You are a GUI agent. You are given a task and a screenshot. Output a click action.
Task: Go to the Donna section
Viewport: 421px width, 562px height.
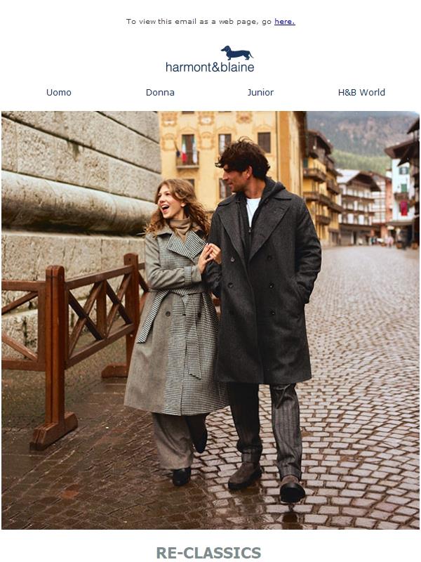click(160, 93)
